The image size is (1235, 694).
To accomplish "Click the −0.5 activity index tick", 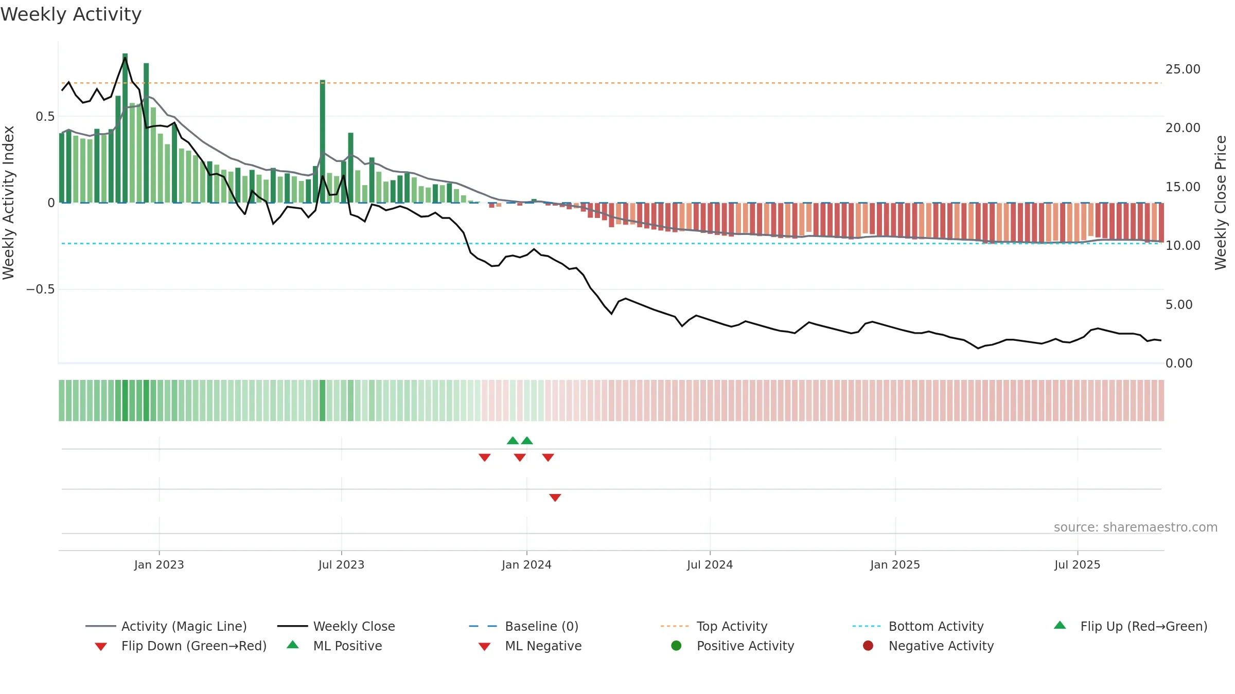I will point(40,289).
